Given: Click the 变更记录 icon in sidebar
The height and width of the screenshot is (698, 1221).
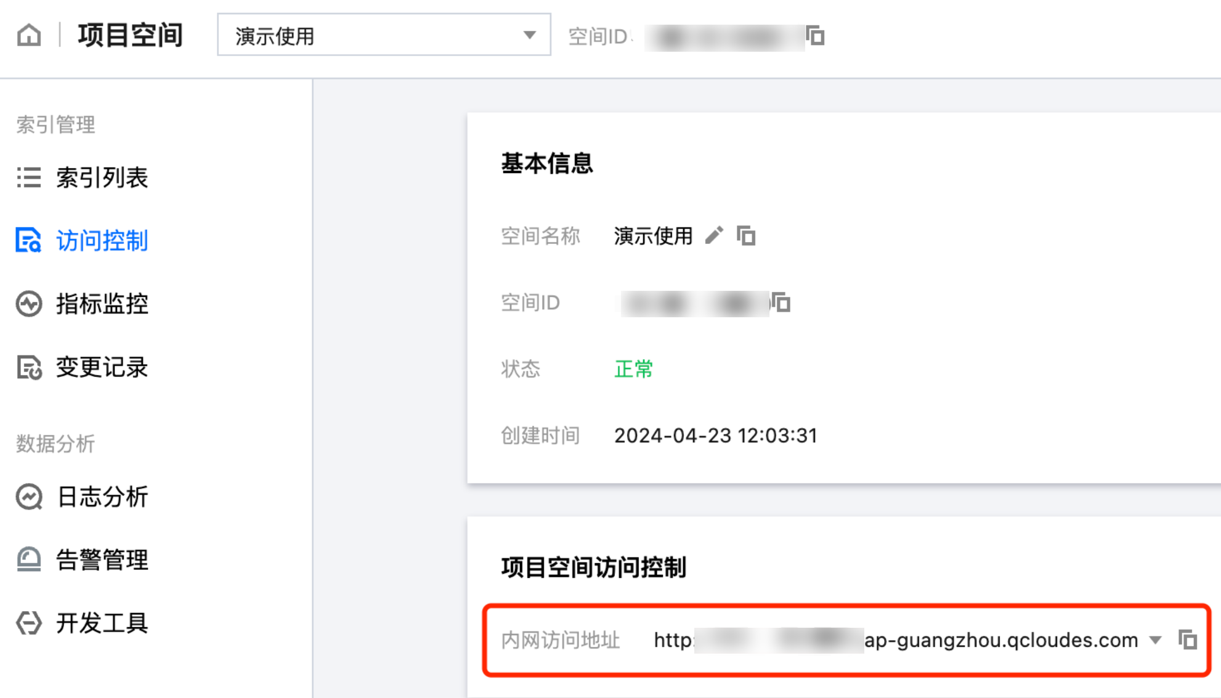Looking at the screenshot, I should (x=29, y=368).
